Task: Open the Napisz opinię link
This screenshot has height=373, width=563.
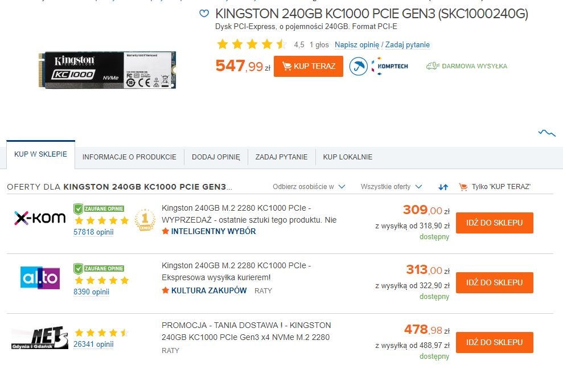Action: point(357,44)
